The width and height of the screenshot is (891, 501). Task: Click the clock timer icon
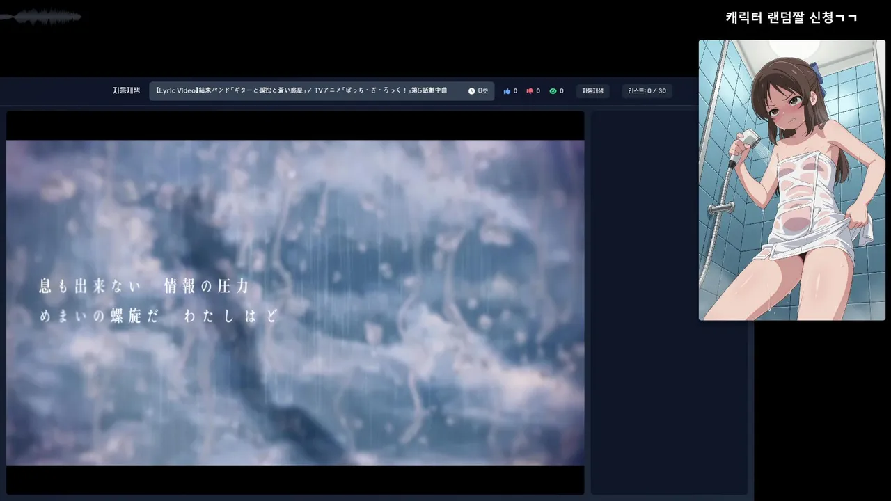pos(471,91)
